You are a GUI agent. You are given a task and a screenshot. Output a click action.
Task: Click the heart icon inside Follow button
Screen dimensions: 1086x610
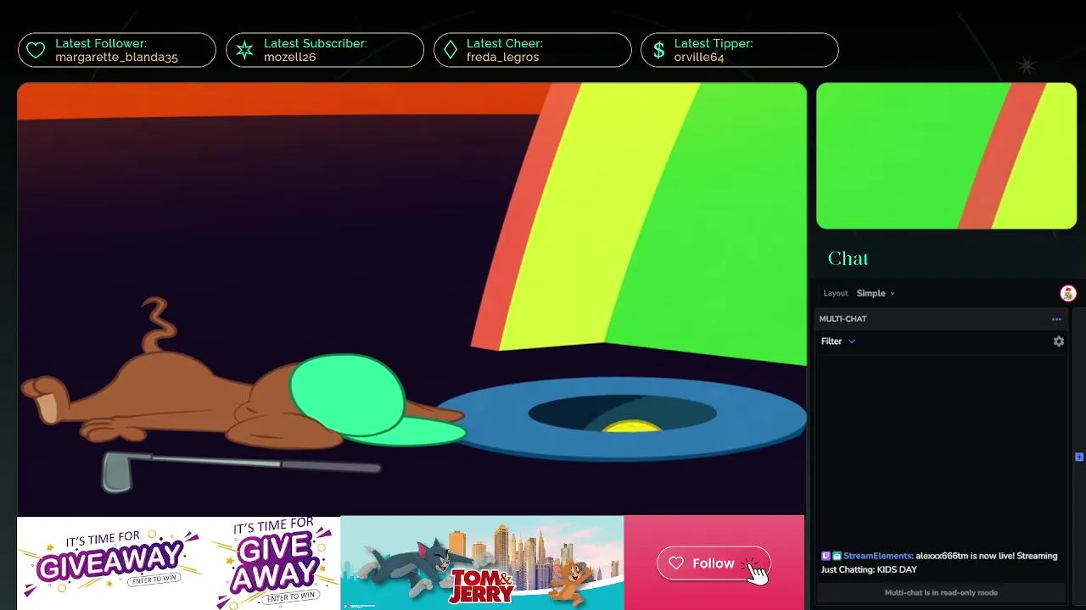[676, 563]
